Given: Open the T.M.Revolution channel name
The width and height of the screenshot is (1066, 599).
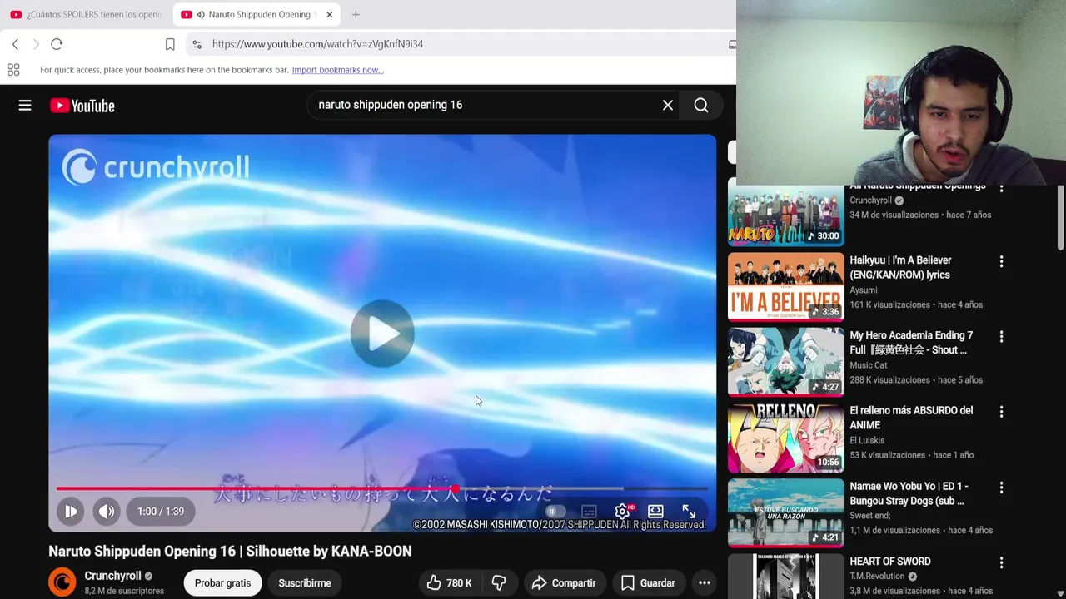Looking at the screenshot, I should pyautogui.click(x=877, y=576).
